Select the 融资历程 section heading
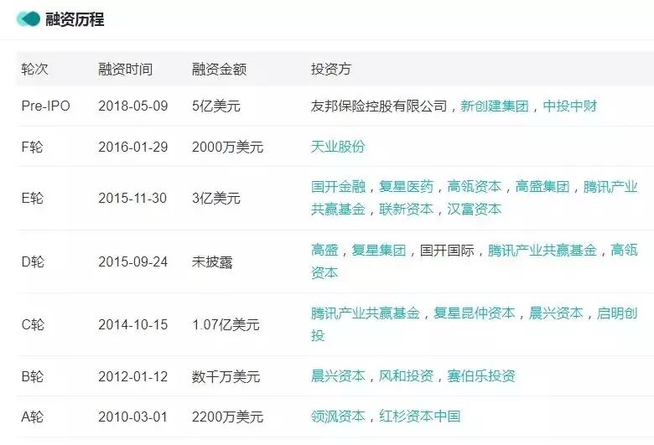This screenshot has height=445, width=654. [x=75, y=19]
